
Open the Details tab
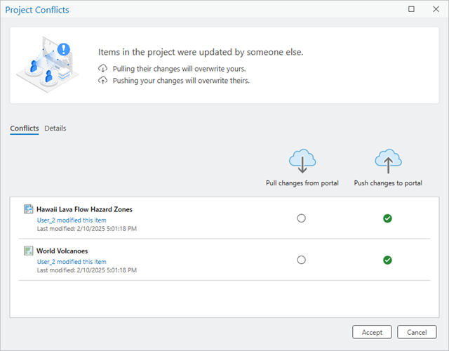[55, 128]
